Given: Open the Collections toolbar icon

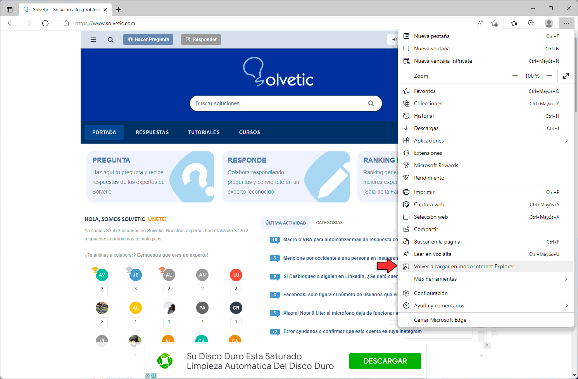Looking at the screenshot, I should tap(531, 23).
